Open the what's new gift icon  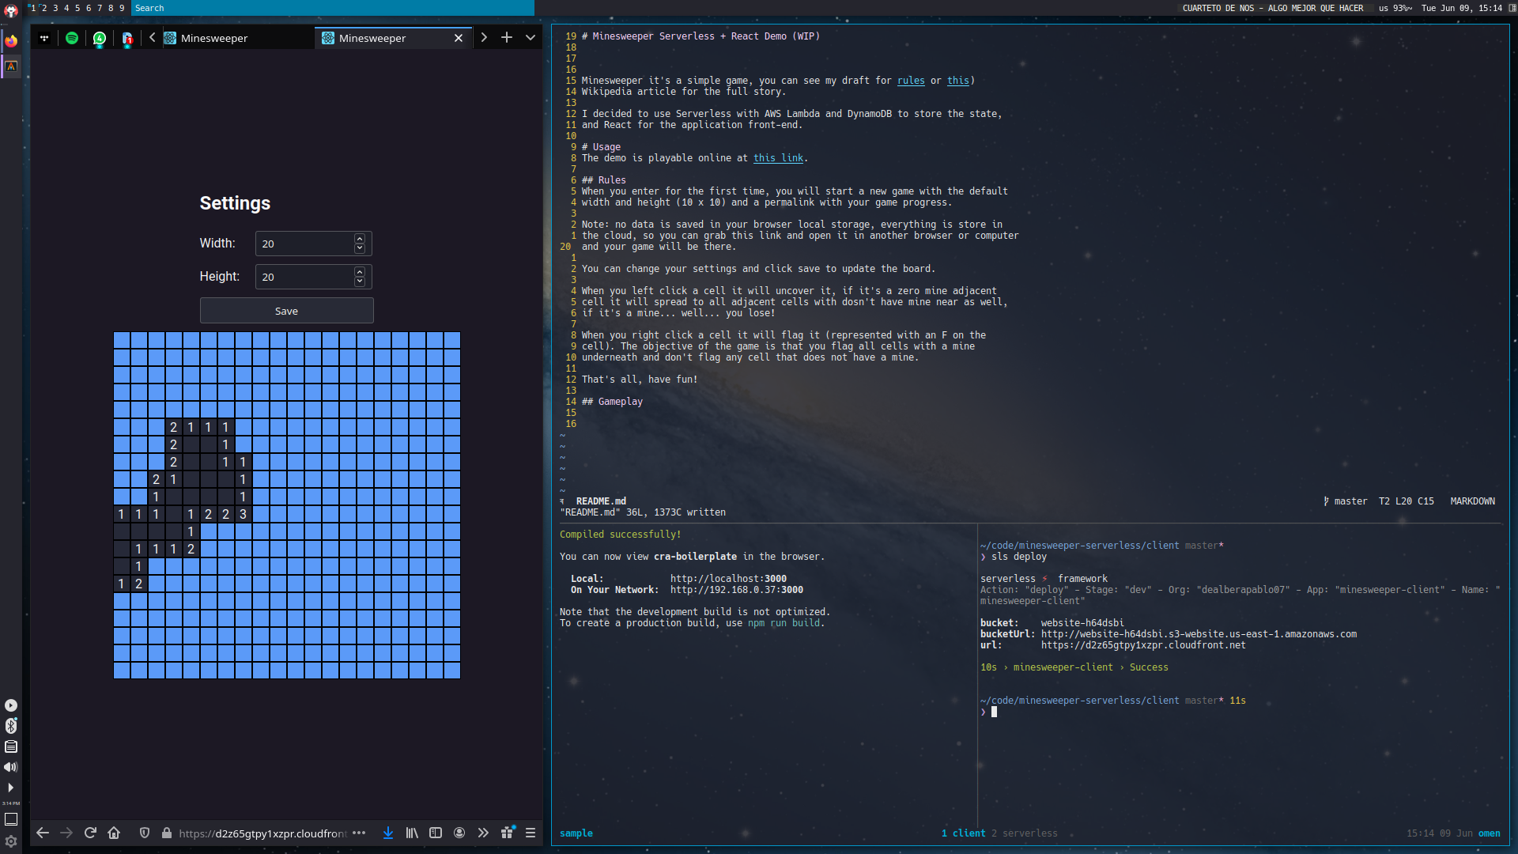click(x=508, y=832)
